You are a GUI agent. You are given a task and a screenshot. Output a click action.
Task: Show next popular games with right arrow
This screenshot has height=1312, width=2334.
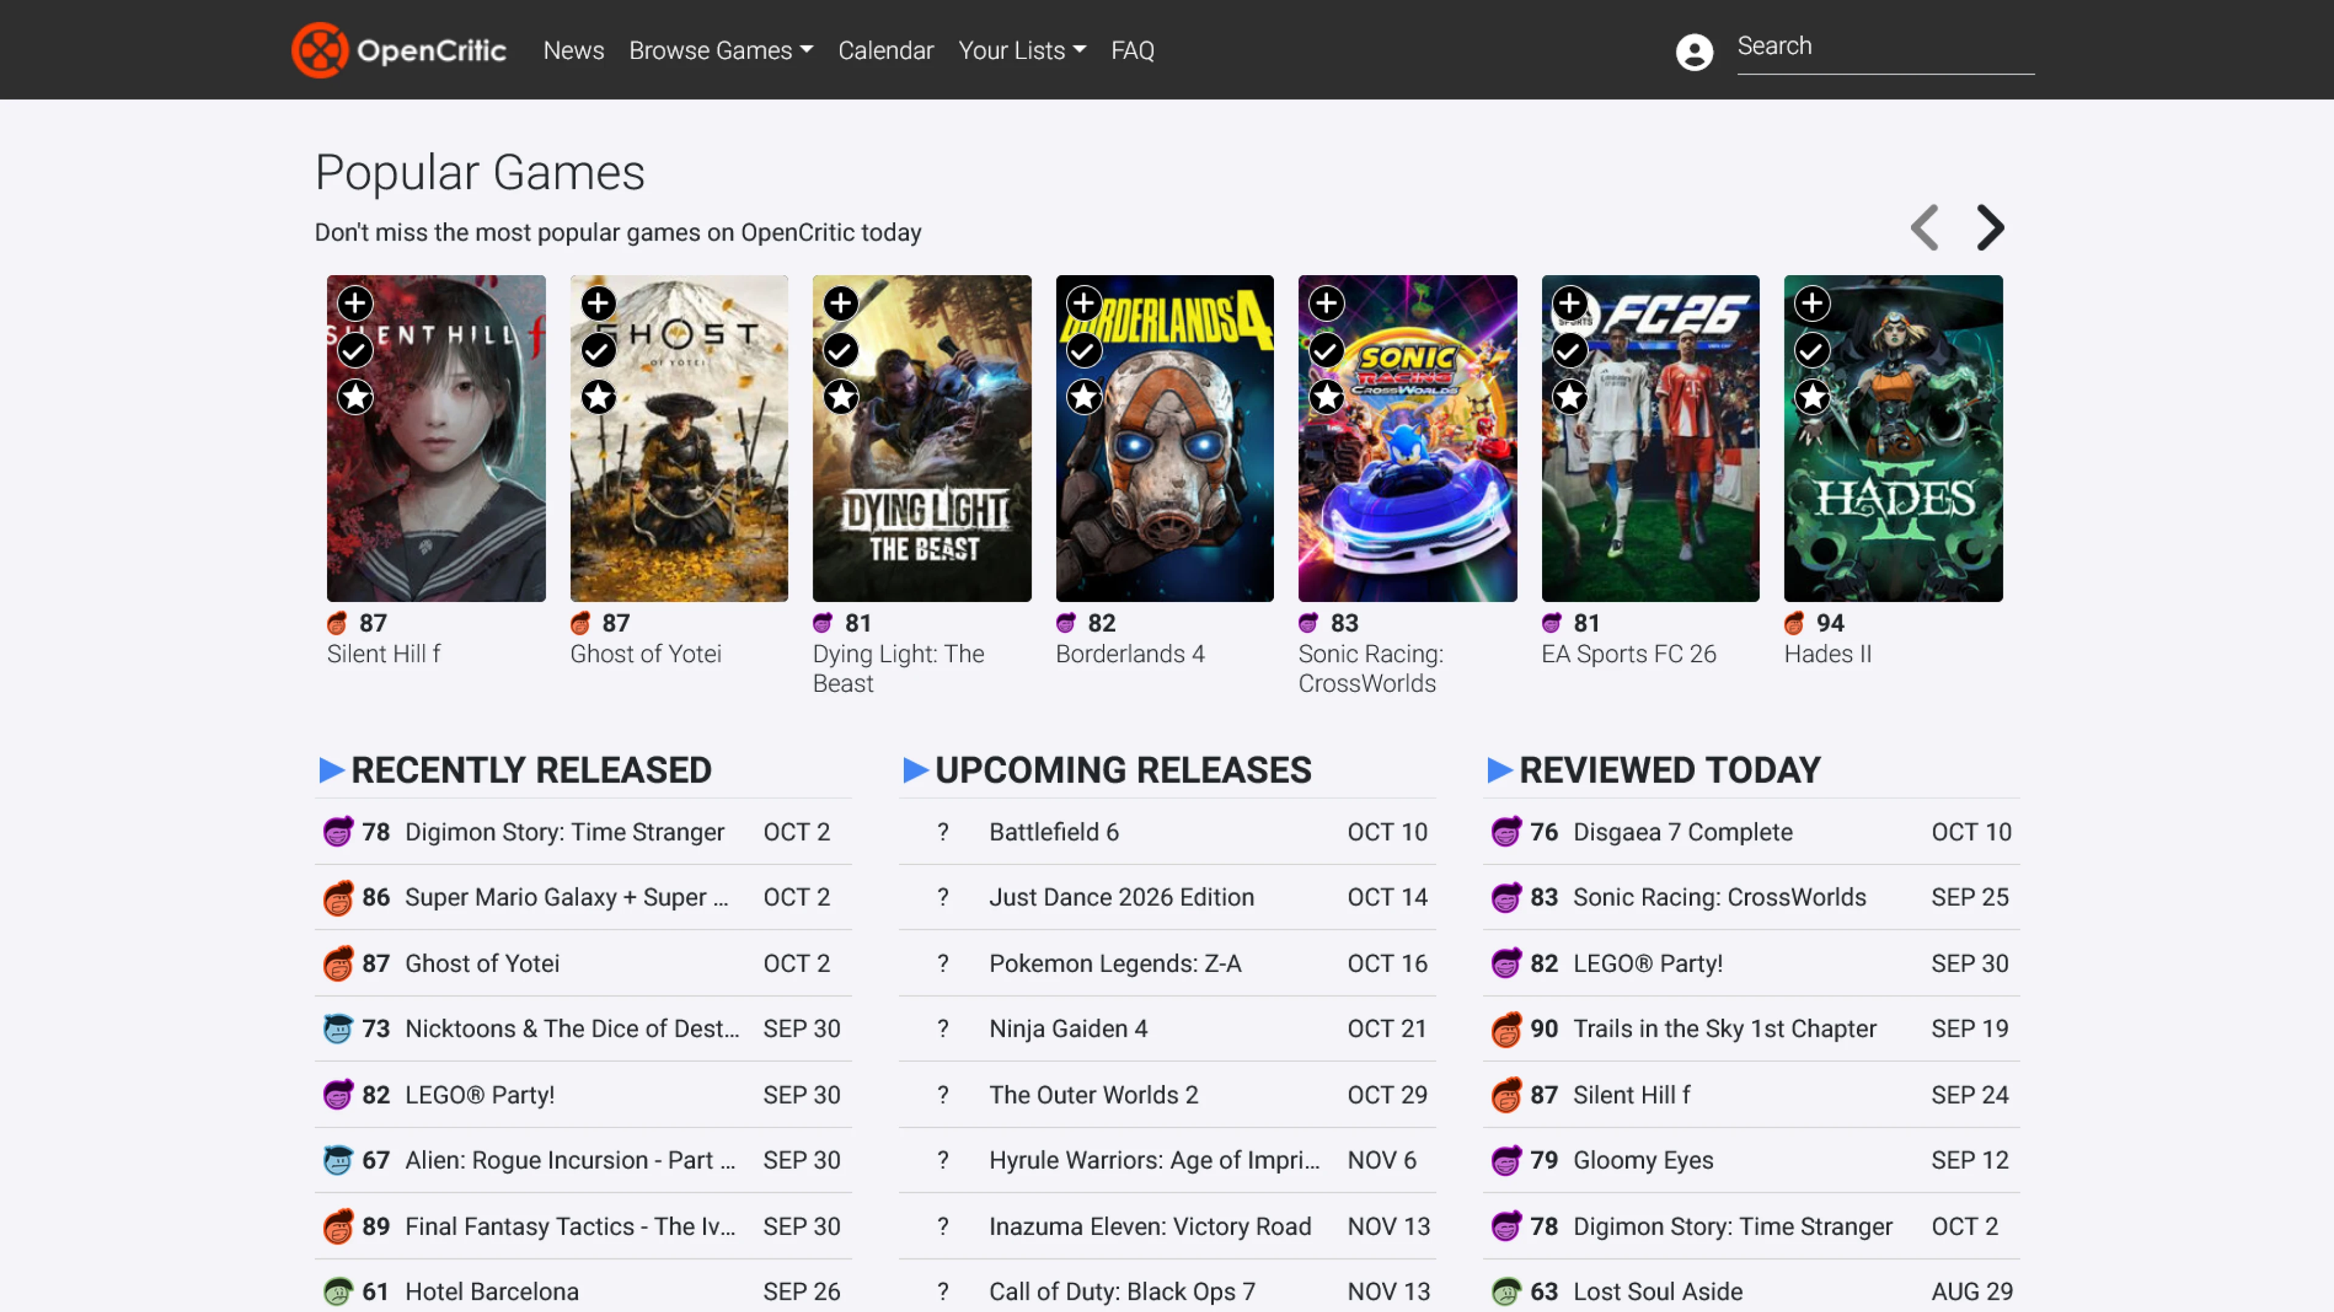coord(1990,227)
